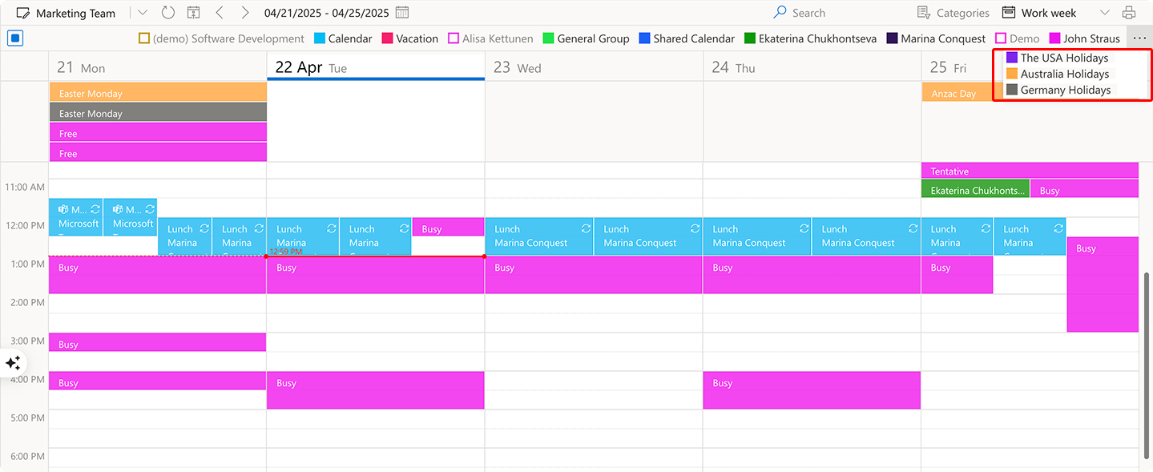The image size is (1153, 472).
Task: Click the three-dots more calendars button
Action: click(1139, 38)
